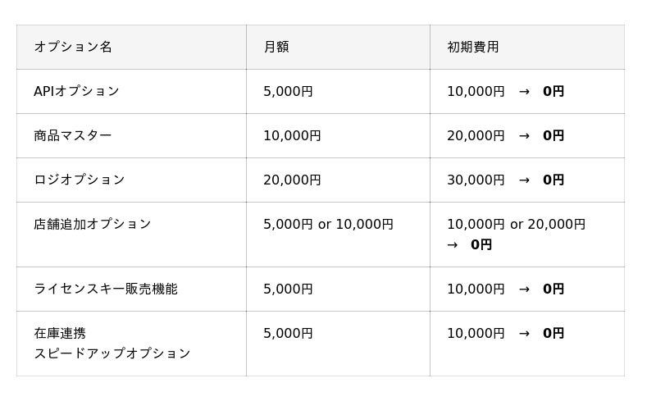Select the ライセンスキー販売機能 option name
Image resolution: width=656 pixels, height=401 pixels.
[106, 289]
